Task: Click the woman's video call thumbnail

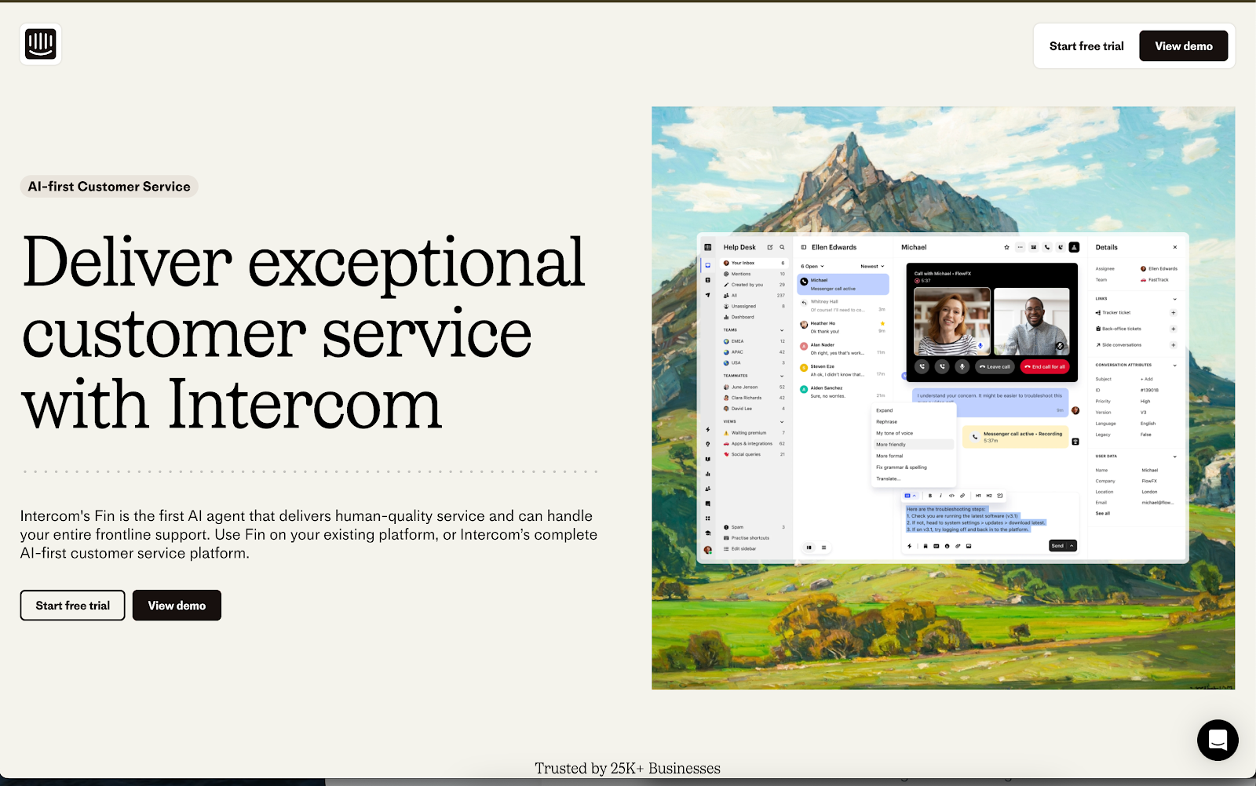Action: (x=952, y=322)
